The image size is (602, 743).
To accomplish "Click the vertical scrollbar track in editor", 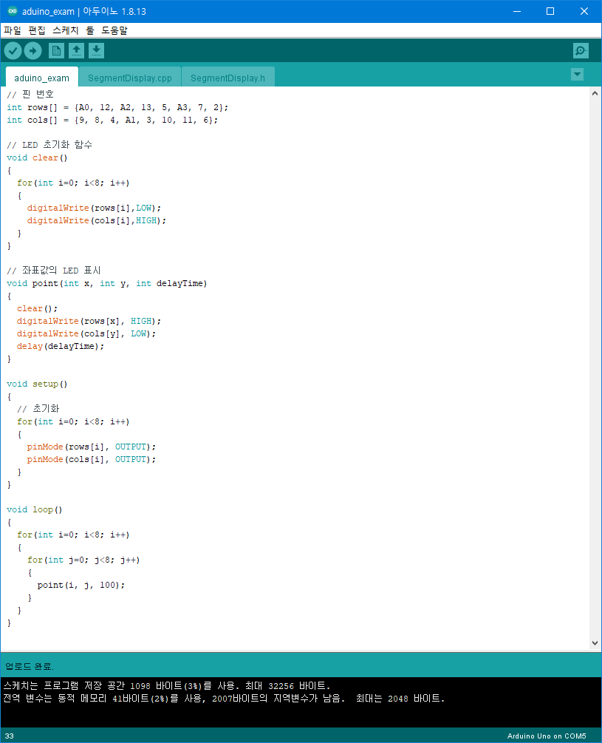I will [595, 368].
